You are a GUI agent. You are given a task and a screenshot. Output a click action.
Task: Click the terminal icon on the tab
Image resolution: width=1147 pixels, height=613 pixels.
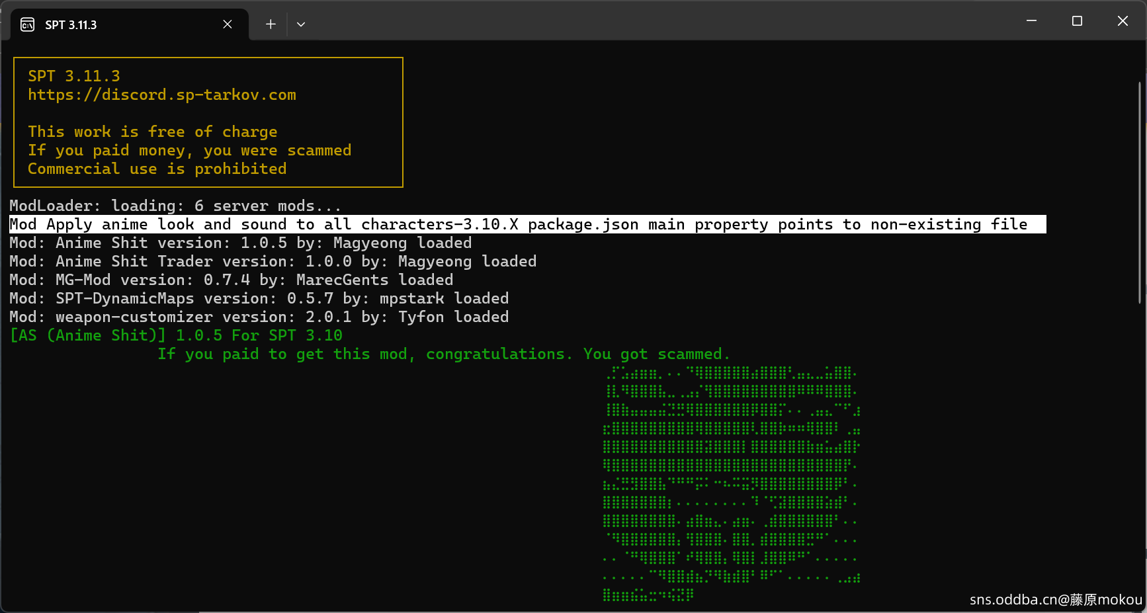[x=28, y=25]
